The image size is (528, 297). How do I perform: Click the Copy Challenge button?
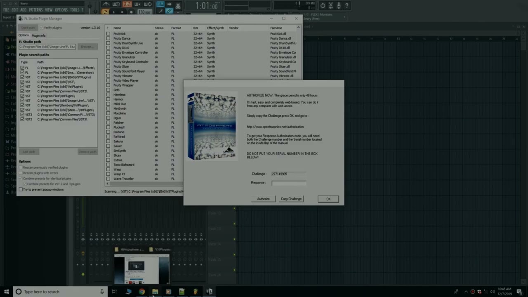pyautogui.click(x=291, y=199)
